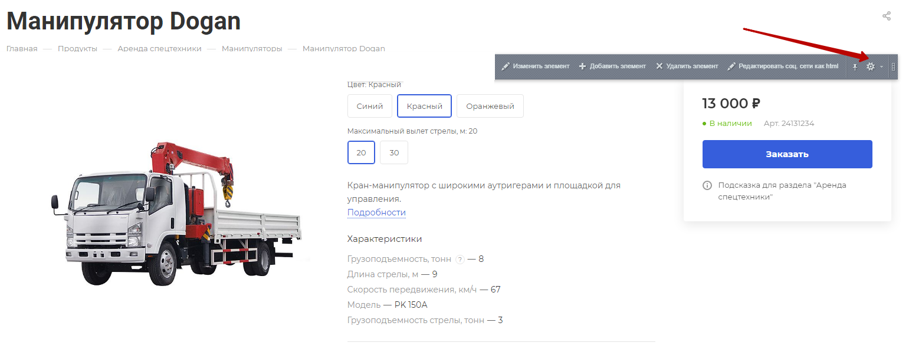Click Максимальный вылет стрелы, м: 20 label
The width and height of the screenshot is (922, 349).
tap(412, 131)
